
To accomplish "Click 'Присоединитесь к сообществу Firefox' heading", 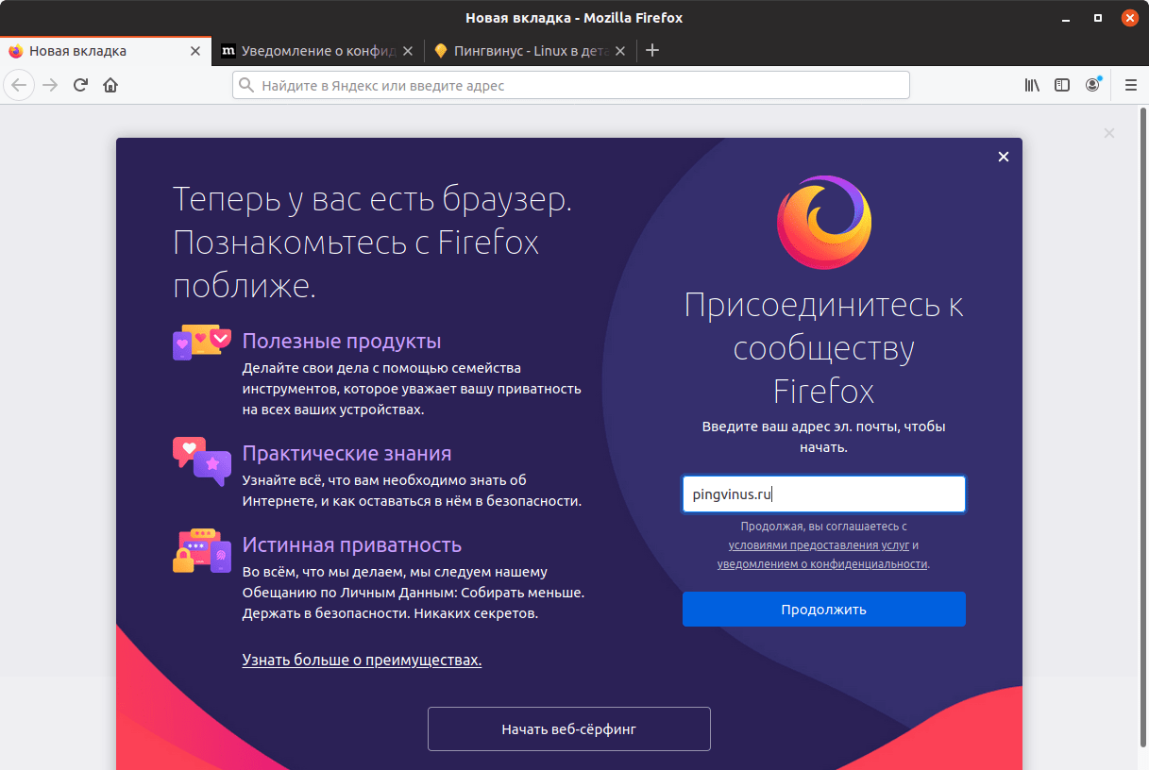I will [824, 348].
